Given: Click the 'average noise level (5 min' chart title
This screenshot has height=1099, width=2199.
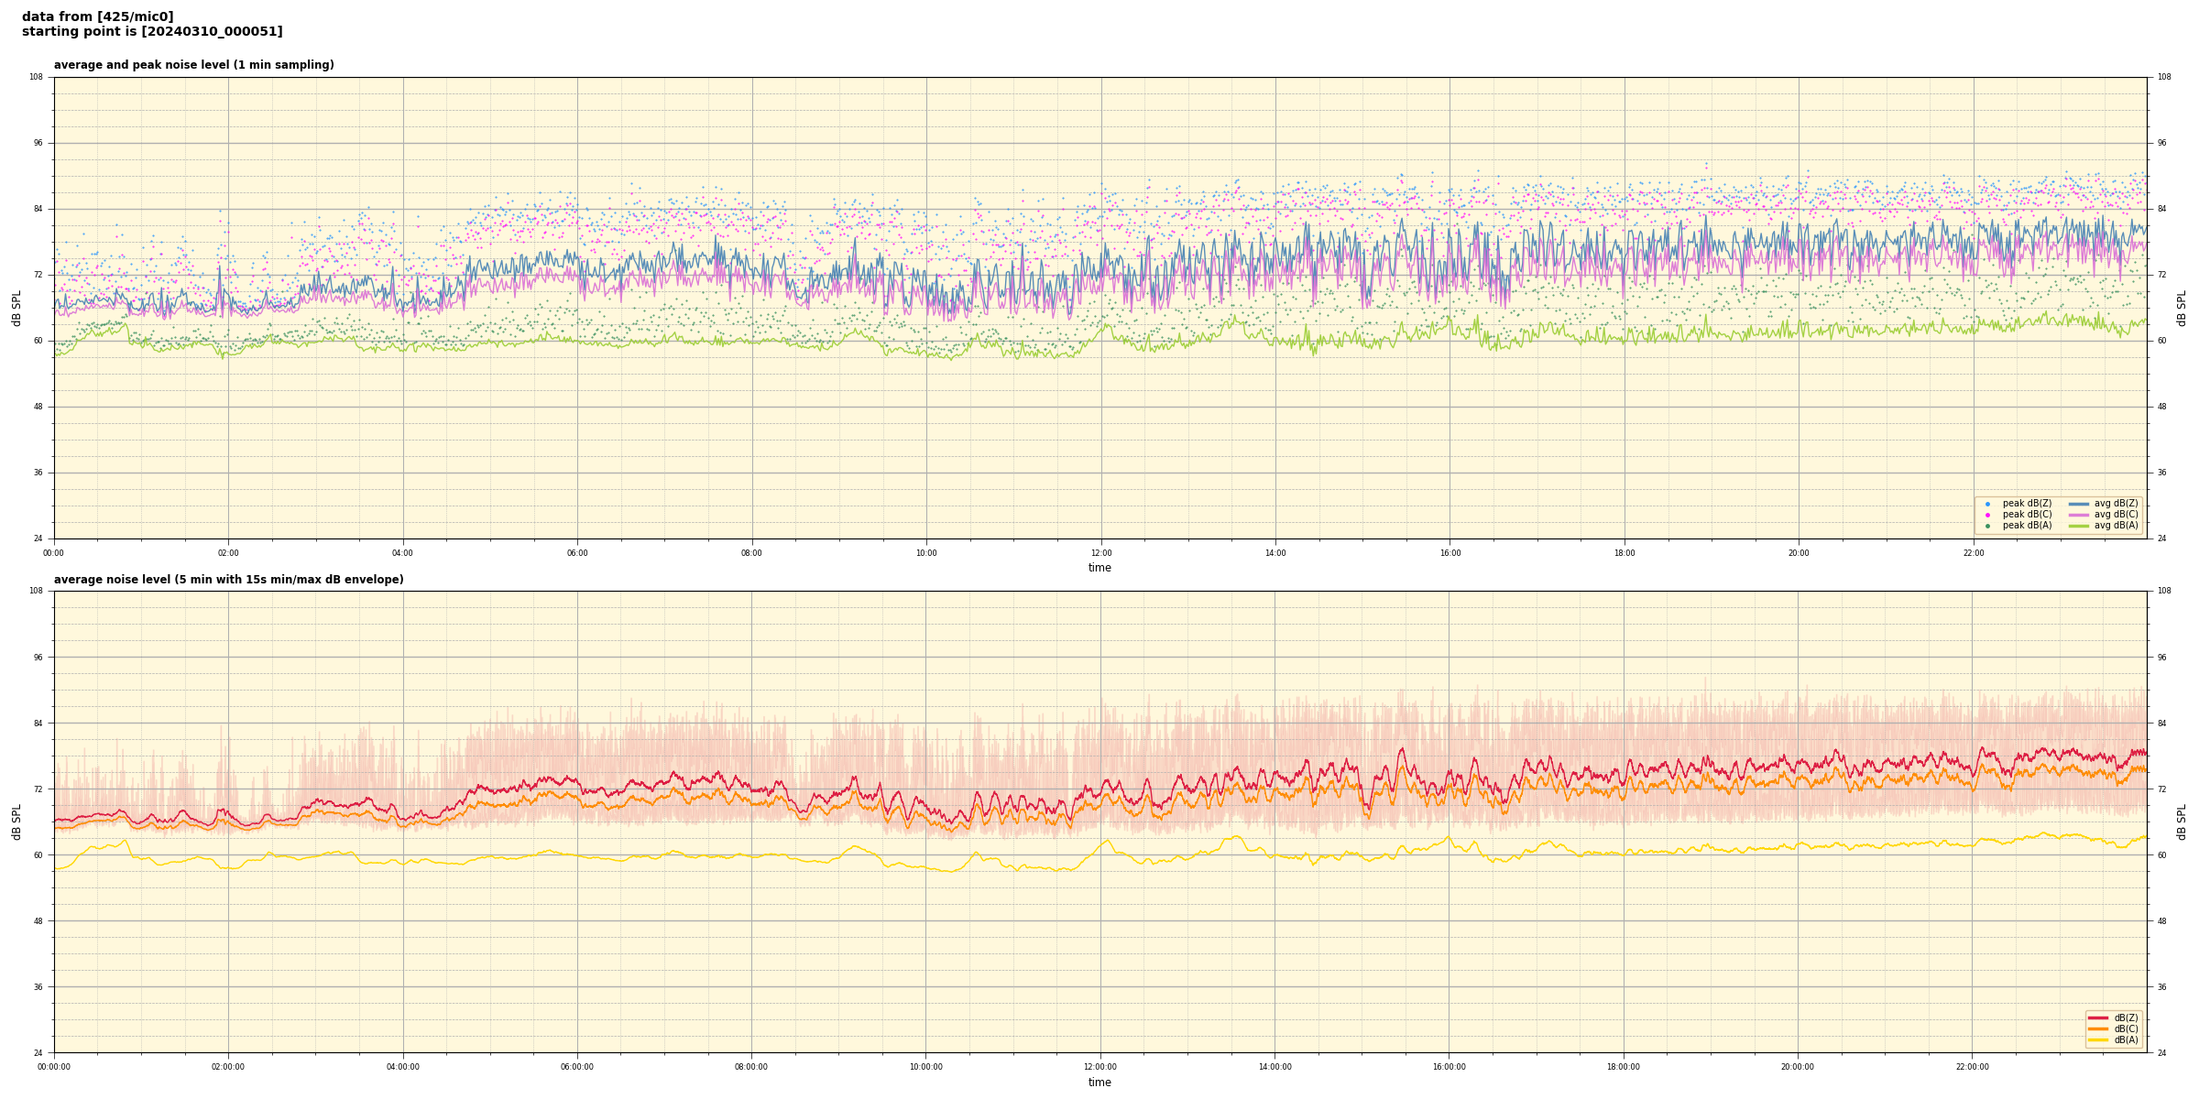Looking at the screenshot, I should [228, 580].
